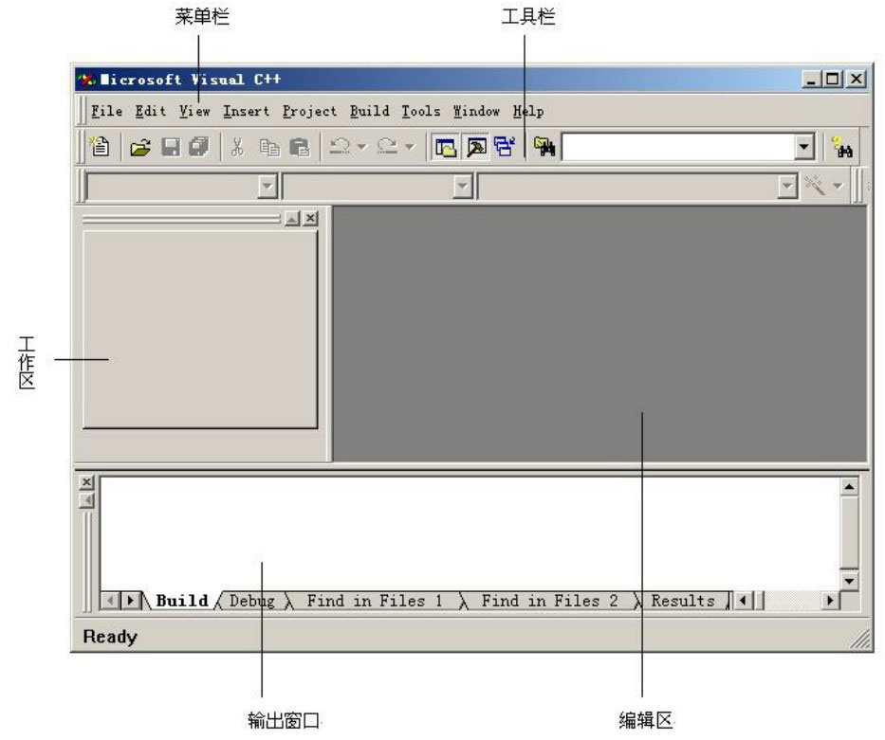Click the output window text area
This screenshot has height=740, width=885.
pyautogui.click(x=470, y=534)
